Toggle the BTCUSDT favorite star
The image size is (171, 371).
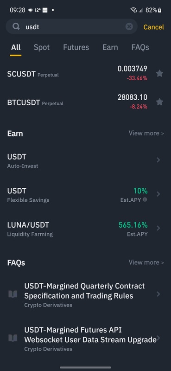coord(160,102)
